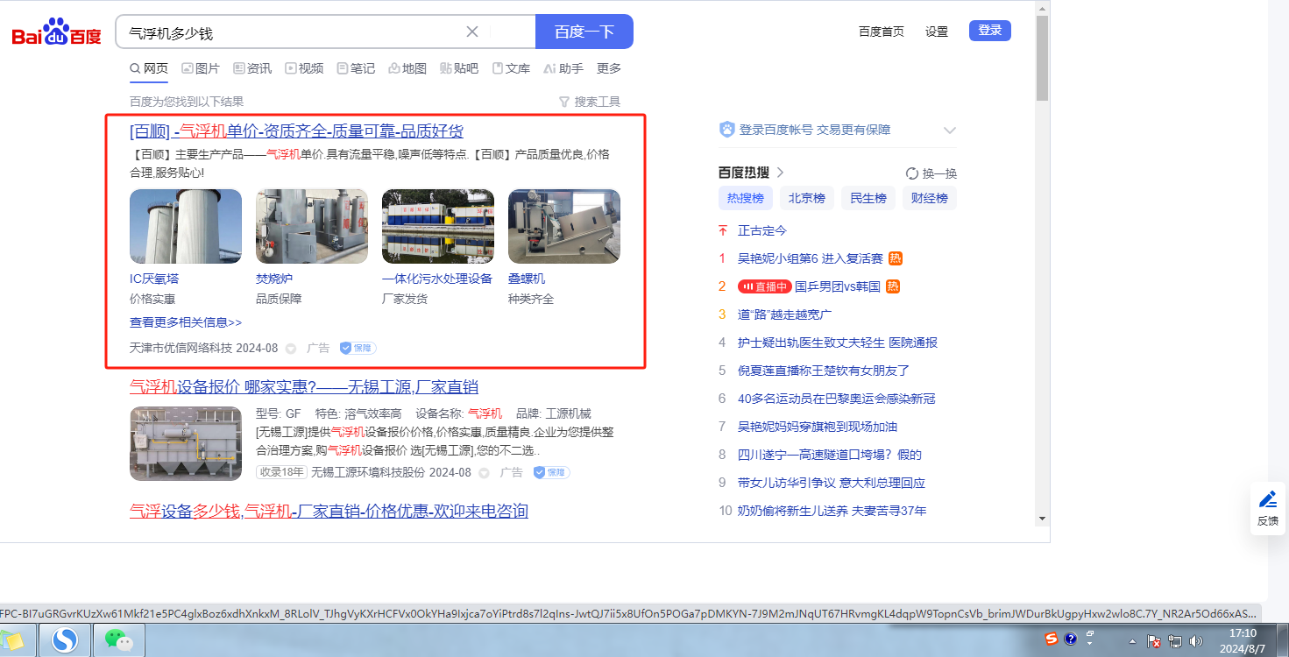This screenshot has height=657, width=1289.
Task: Open the 叠螺机 thumbnail image
Action: pyautogui.click(x=564, y=226)
